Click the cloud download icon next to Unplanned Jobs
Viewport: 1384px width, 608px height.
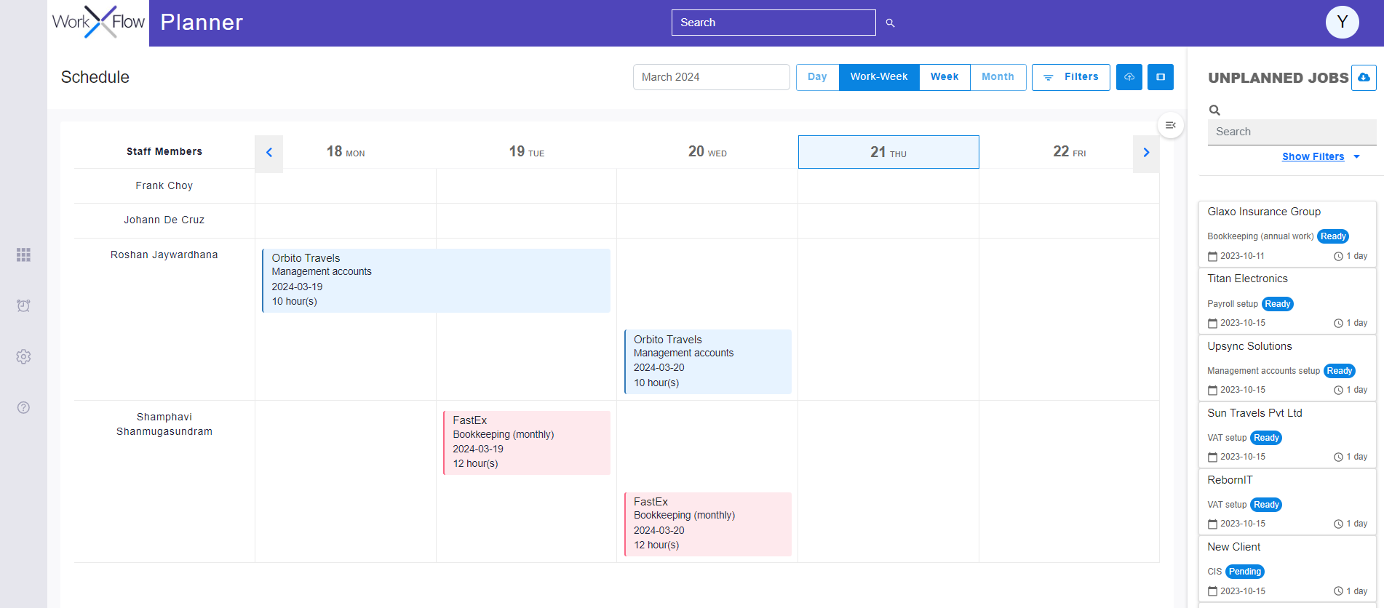(1364, 77)
